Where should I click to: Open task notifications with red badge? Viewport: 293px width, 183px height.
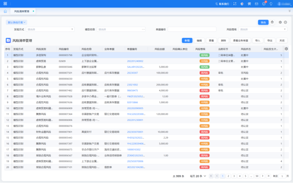(x=264, y=4)
